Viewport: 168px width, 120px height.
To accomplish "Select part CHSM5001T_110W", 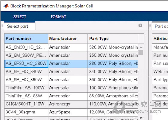I will click(26, 104).
